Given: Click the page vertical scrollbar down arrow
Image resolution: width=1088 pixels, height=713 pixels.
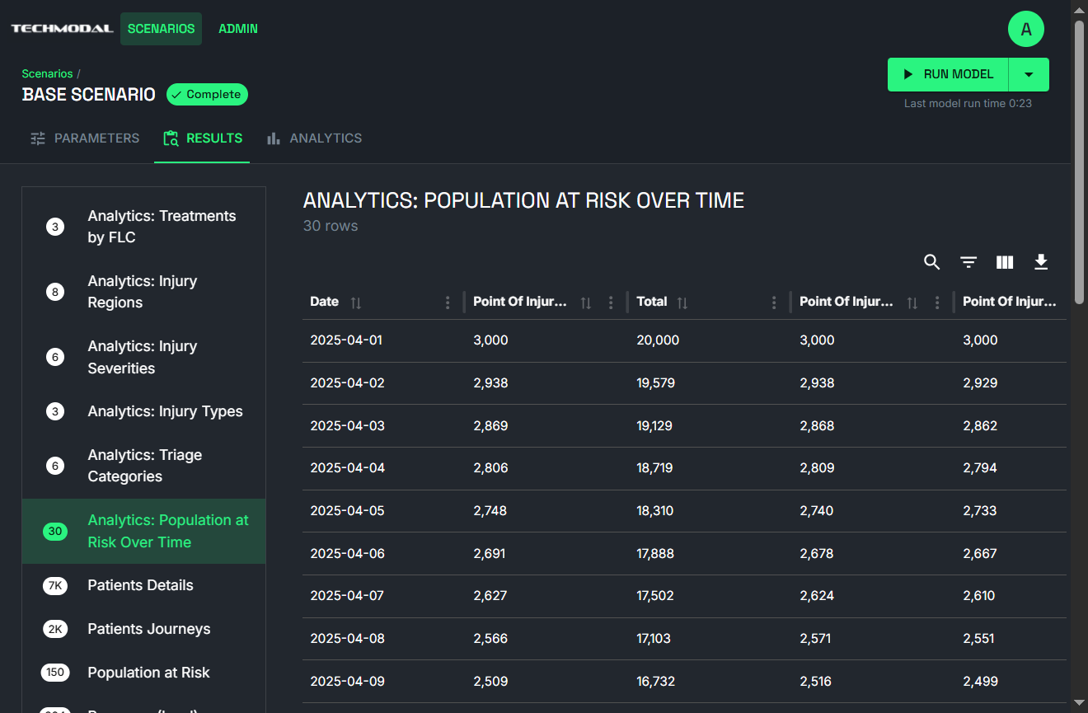Looking at the screenshot, I should [x=1079, y=702].
